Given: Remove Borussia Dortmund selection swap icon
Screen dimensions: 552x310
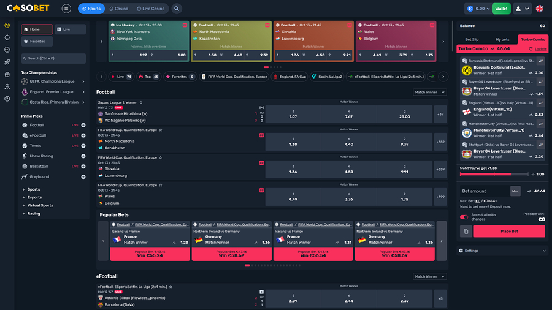Looking at the screenshot, I should click(540, 61).
